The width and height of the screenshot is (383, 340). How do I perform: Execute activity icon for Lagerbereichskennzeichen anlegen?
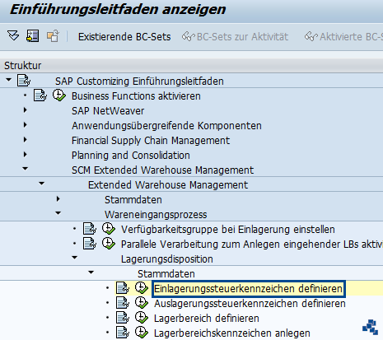point(142,333)
